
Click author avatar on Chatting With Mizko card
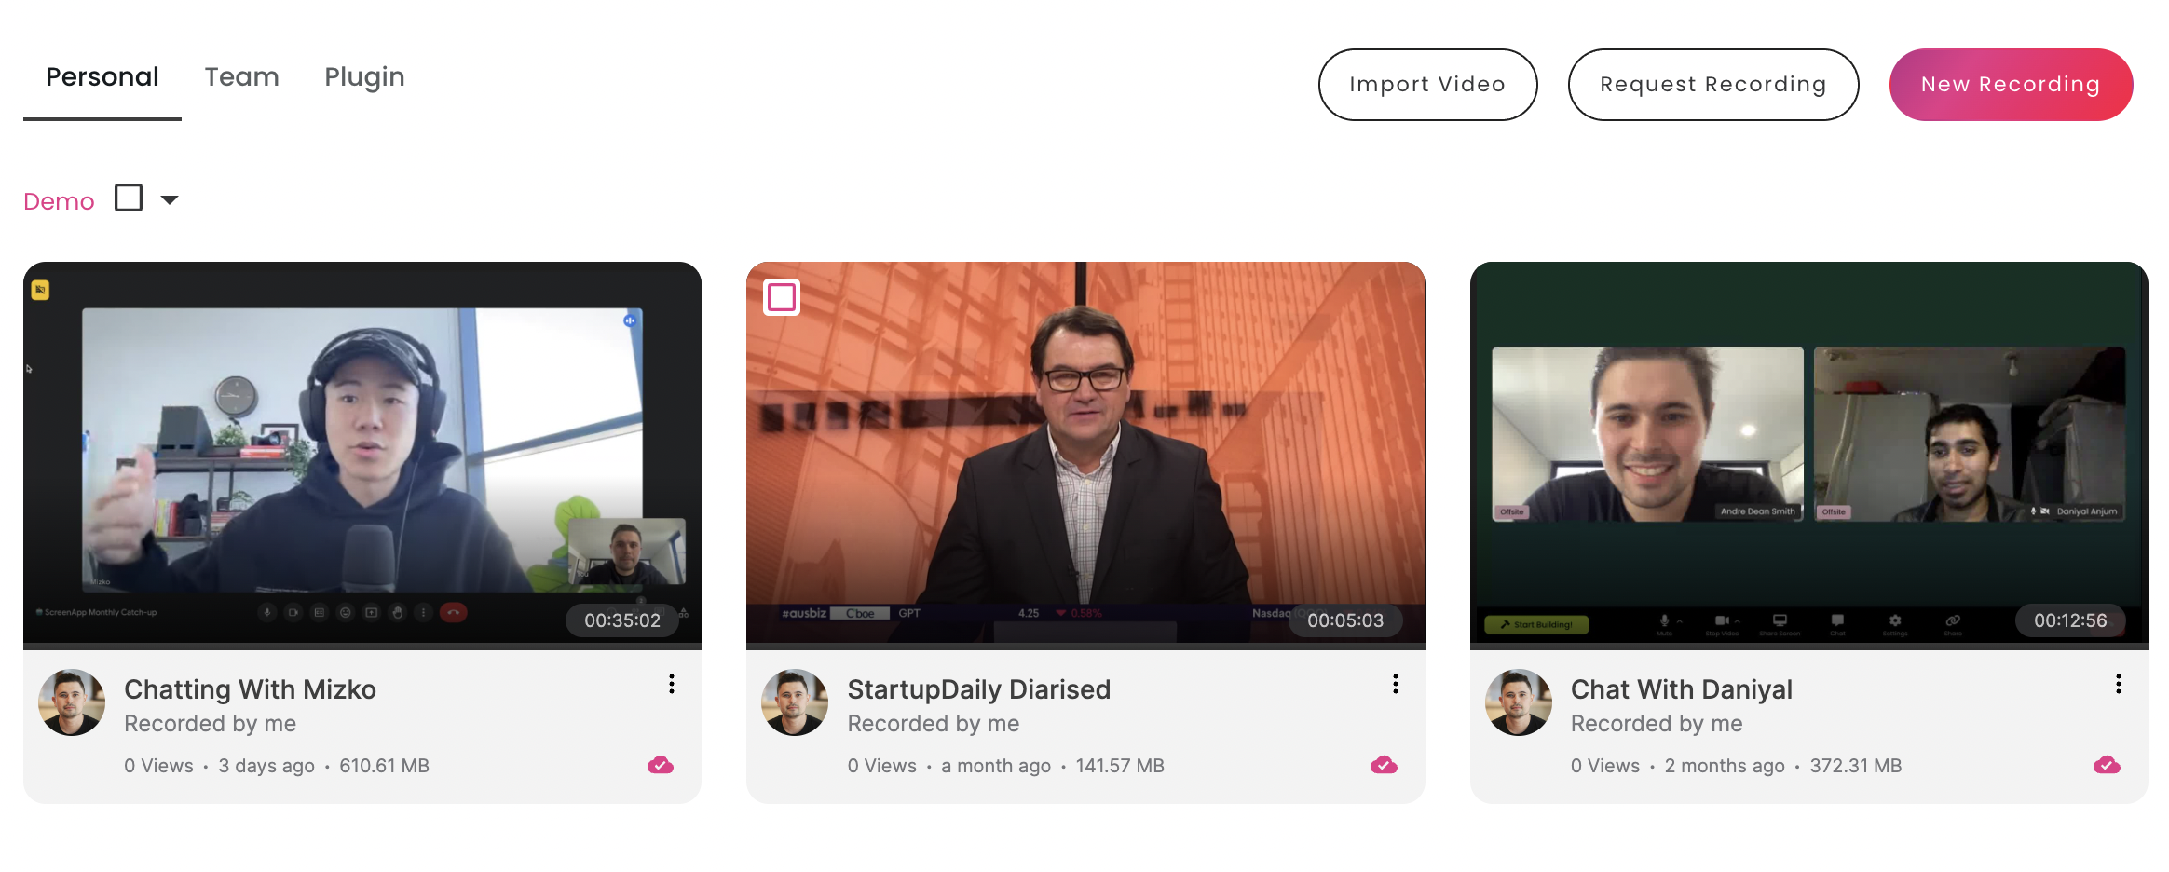click(x=72, y=702)
